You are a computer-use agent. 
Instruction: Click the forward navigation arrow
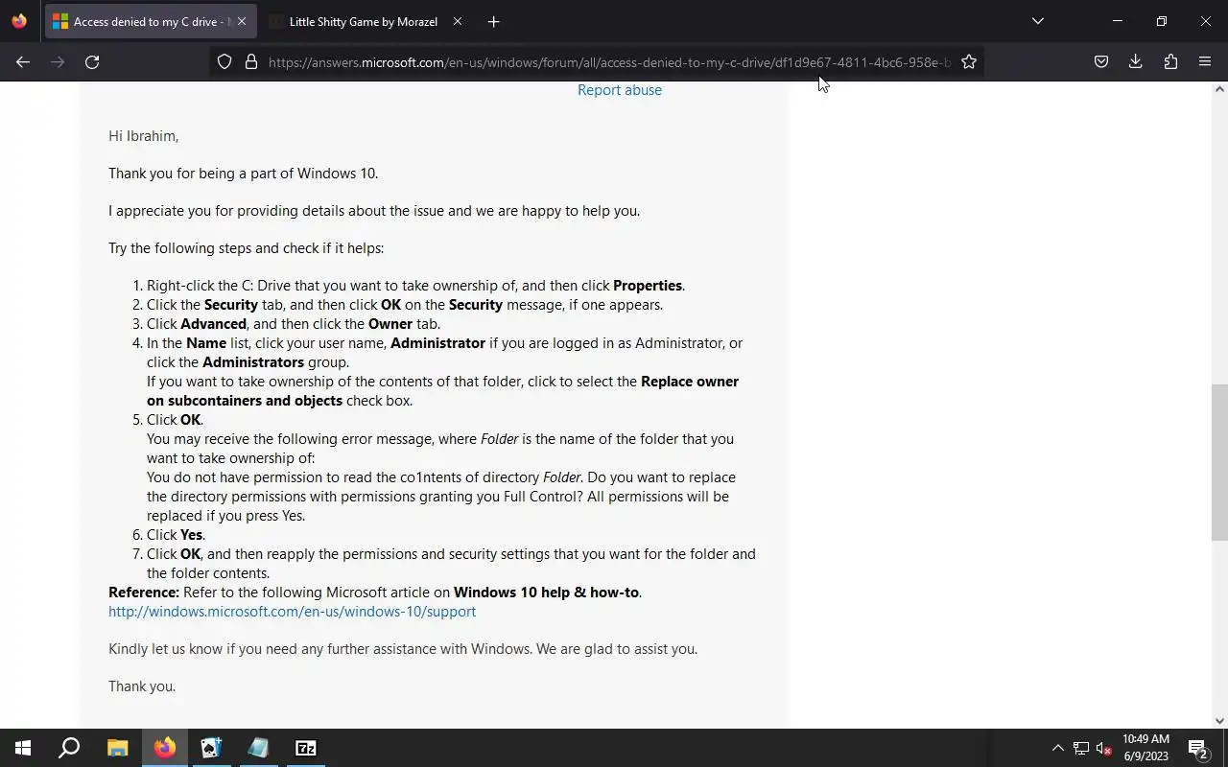pyautogui.click(x=58, y=62)
